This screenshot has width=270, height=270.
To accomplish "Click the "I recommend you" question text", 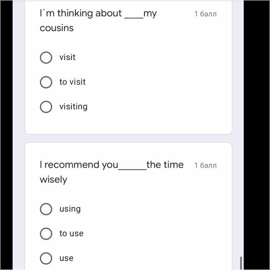I will (79, 165).
